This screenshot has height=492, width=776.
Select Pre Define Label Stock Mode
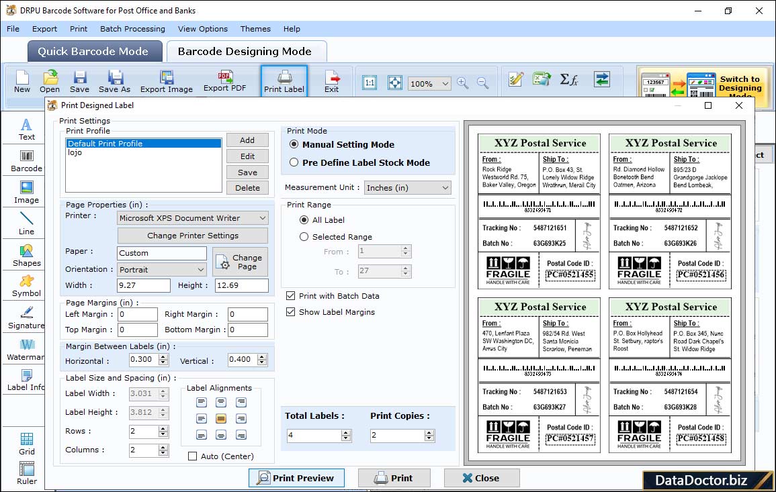coord(294,162)
